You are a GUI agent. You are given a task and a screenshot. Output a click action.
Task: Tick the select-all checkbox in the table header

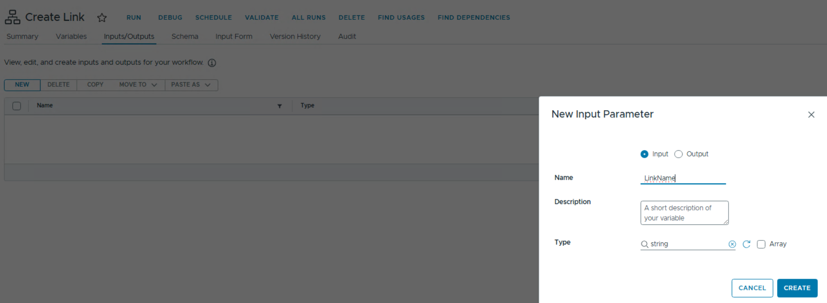(17, 106)
